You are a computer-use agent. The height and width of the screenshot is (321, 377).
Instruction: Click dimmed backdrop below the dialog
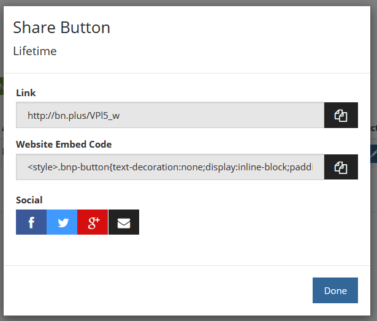click(x=184, y=319)
